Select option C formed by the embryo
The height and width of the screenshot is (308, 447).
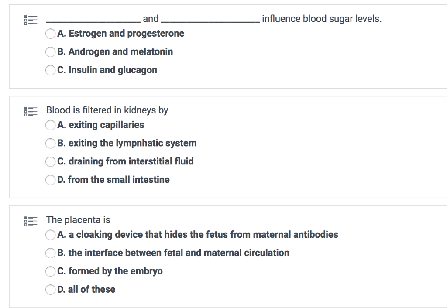(50, 271)
